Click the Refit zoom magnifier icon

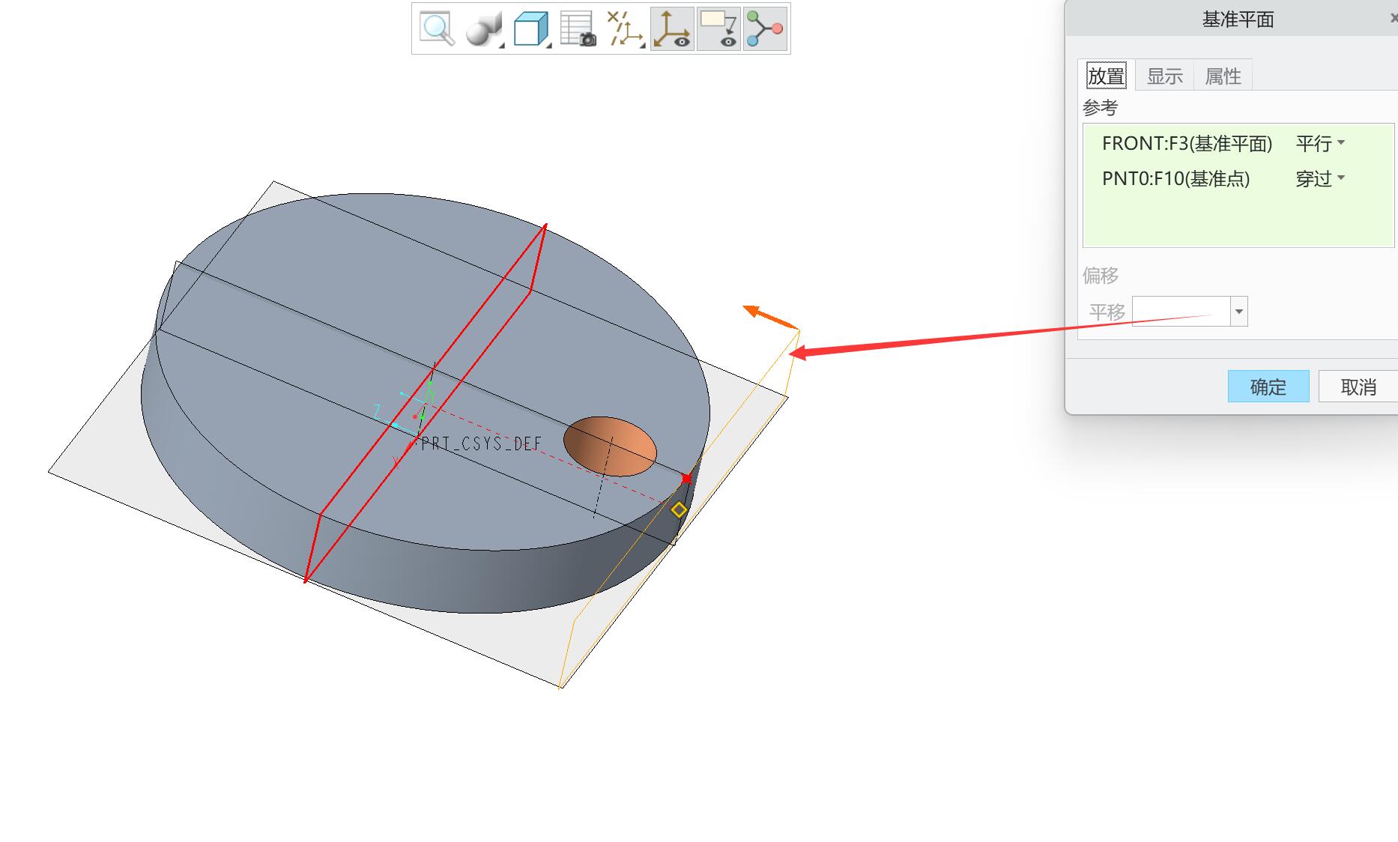437,29
